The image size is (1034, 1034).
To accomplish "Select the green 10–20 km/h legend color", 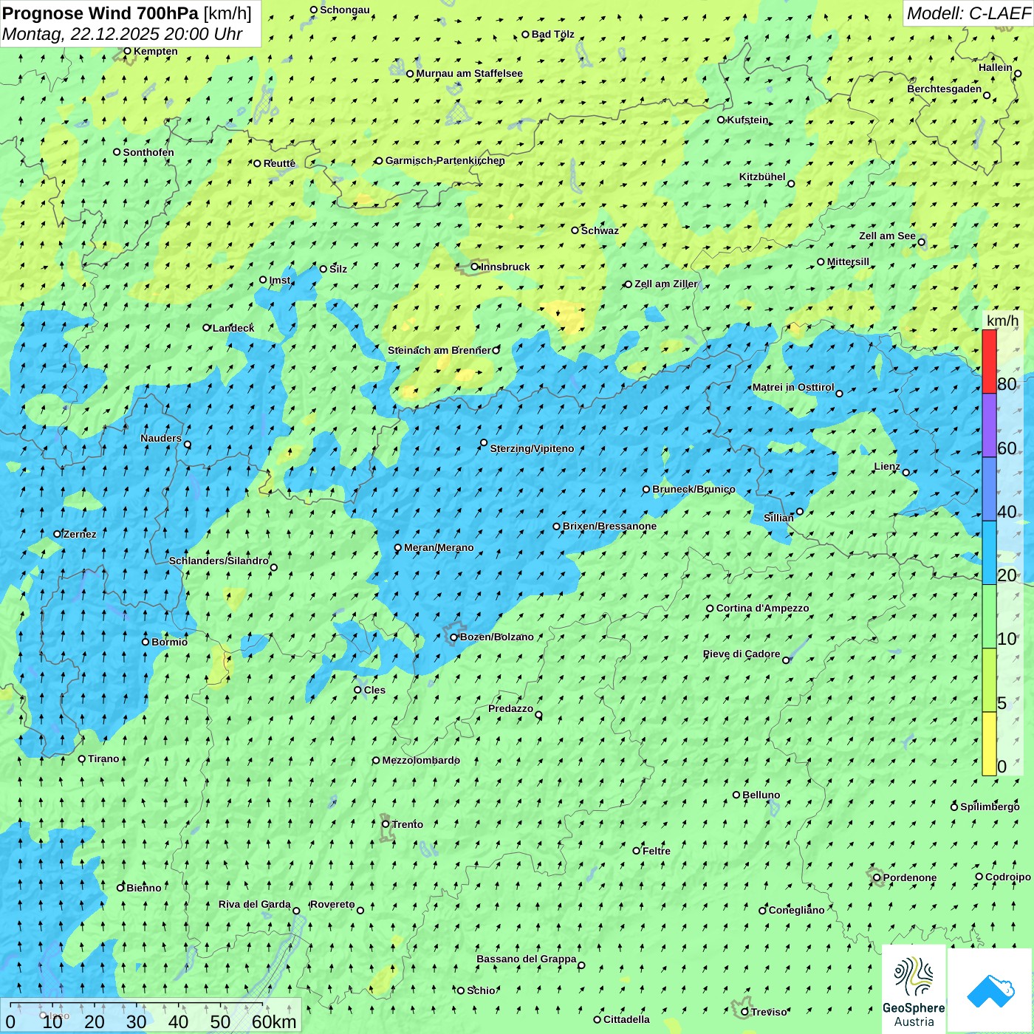I will click(989, 617).
